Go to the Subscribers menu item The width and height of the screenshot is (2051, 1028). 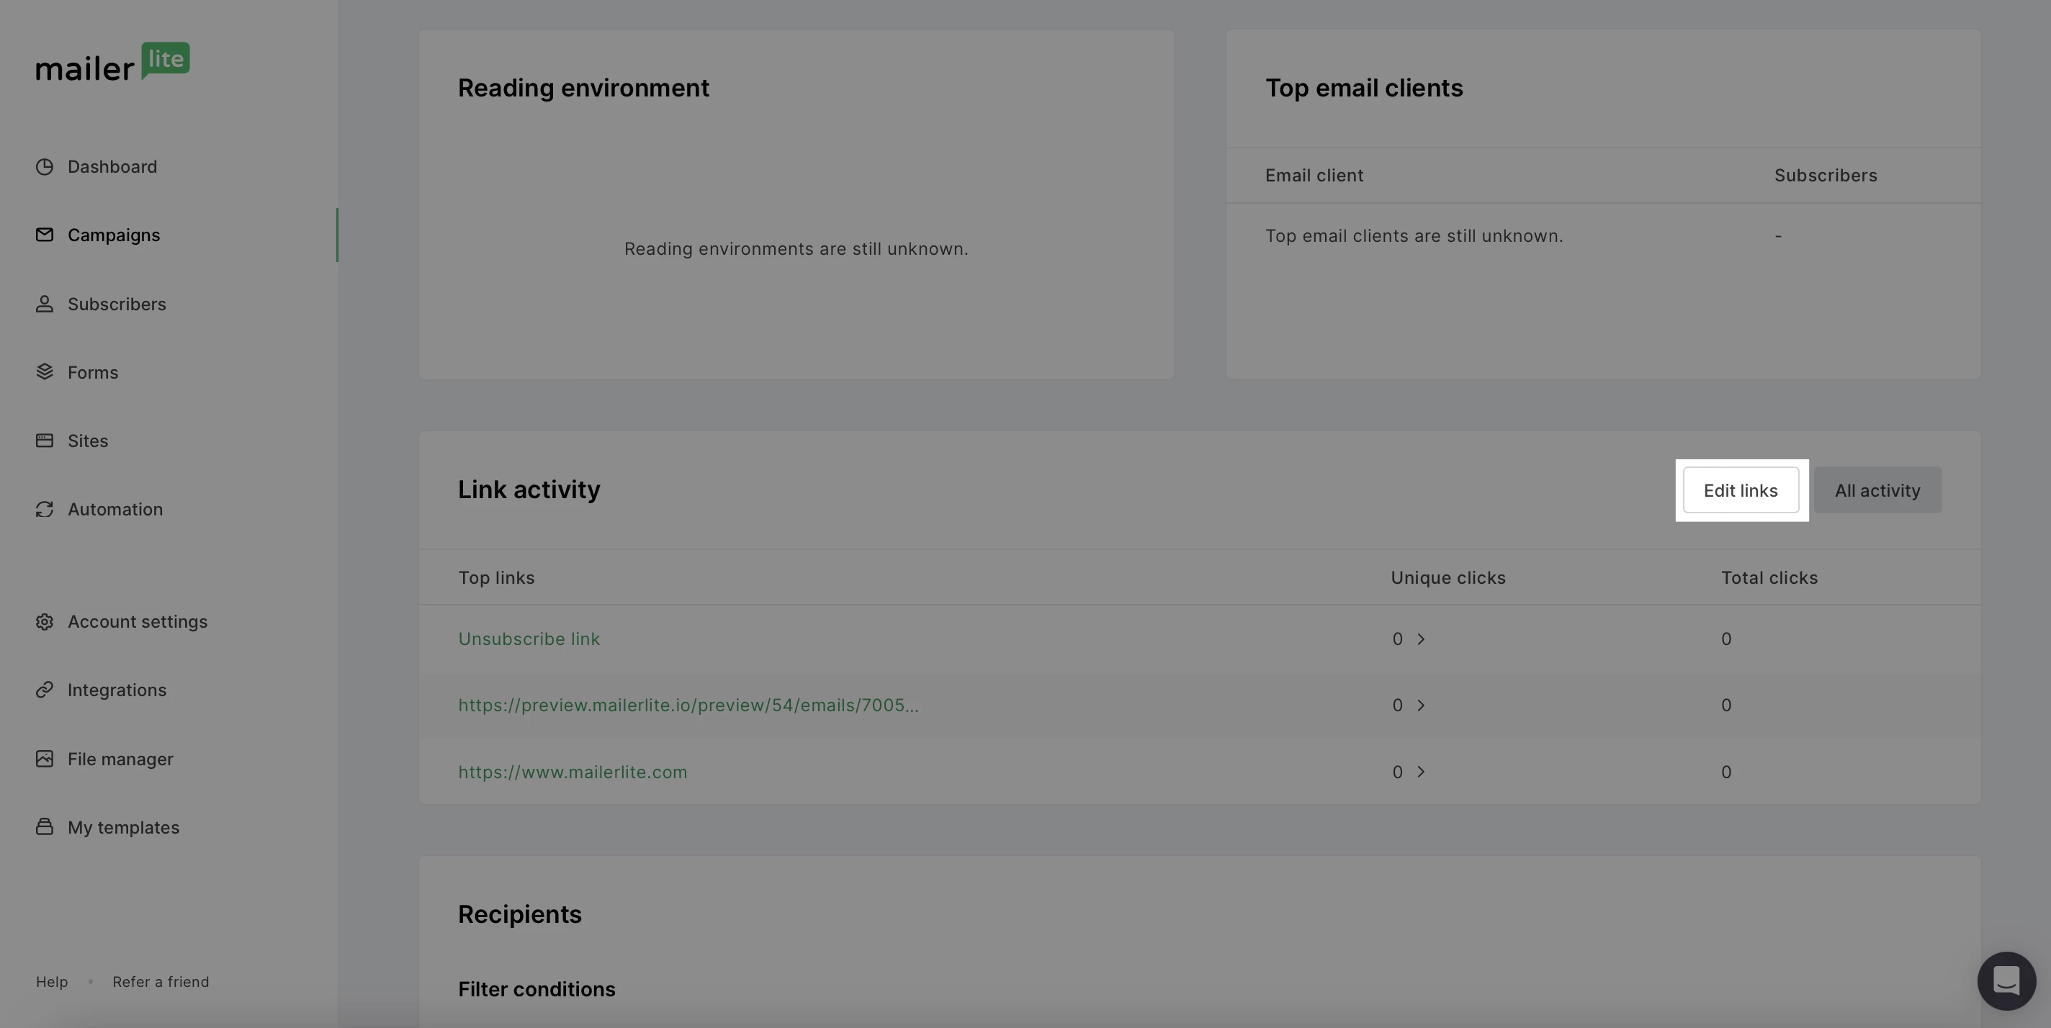pos(116,304)
